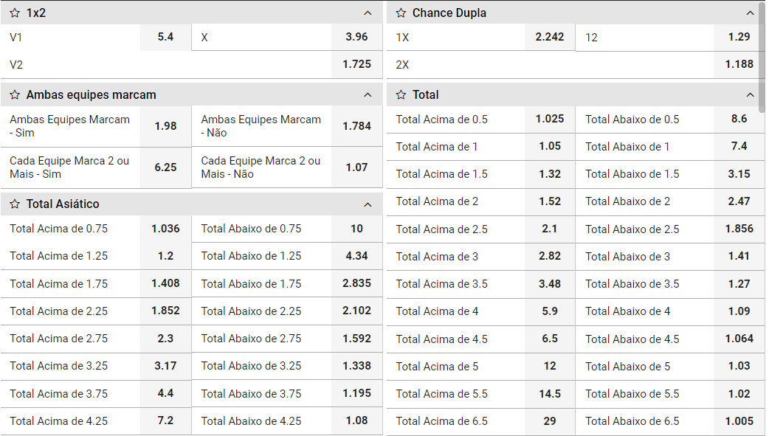The width and height of the screenshot is (769, 436).
Task: Collapse the Total section chevron
Action: (751, 95)
